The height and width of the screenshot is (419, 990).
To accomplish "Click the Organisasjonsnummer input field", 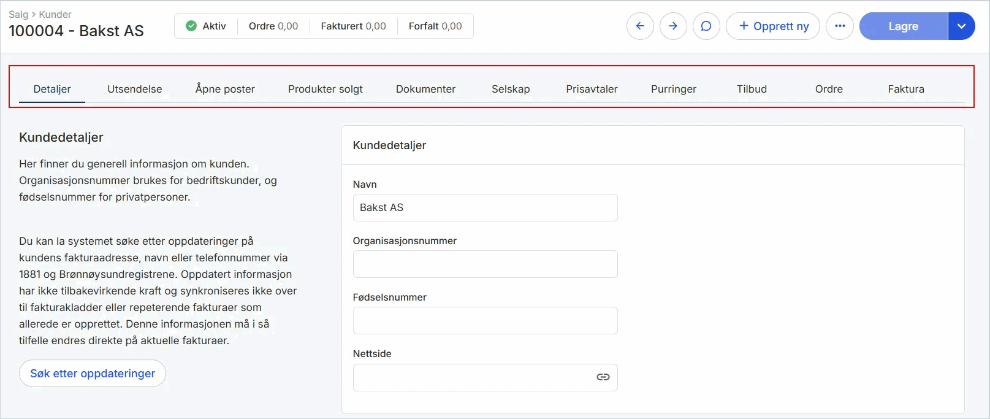I will (485, 264).
